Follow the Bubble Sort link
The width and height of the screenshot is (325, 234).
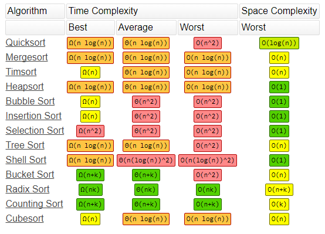31,101
